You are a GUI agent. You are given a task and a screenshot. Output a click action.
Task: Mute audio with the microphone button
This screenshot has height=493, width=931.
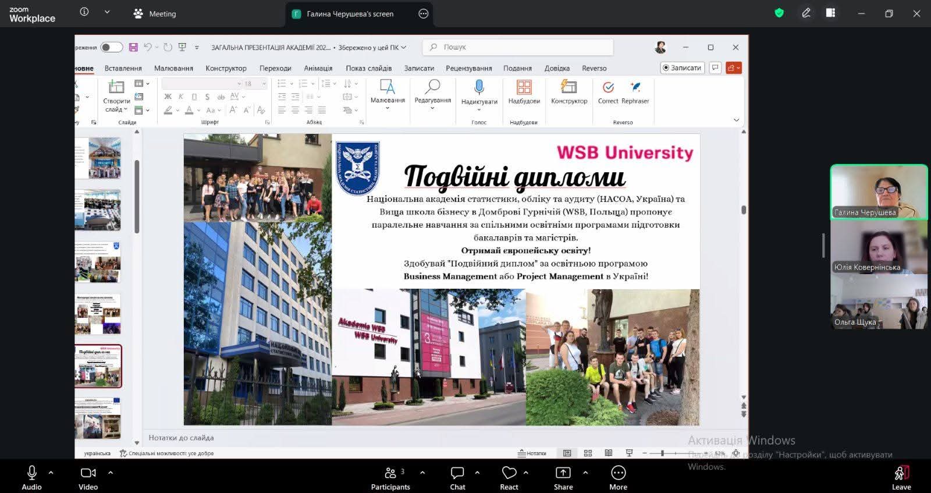point(32,473)
